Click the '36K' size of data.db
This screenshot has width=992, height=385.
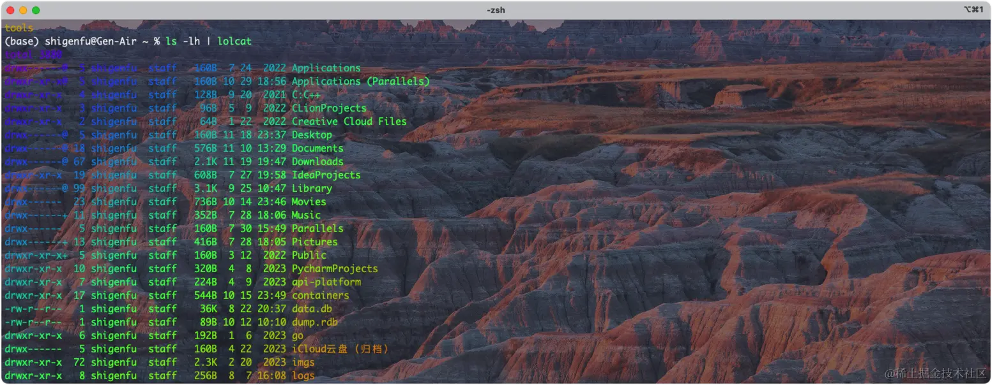point(208,309)
